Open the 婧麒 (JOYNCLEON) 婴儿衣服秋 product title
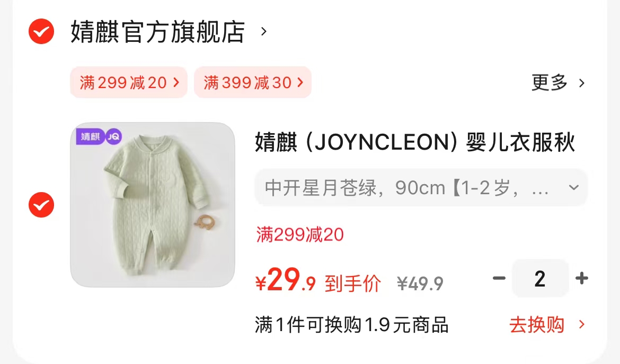The image size is (620, 364). pos(415,142)
